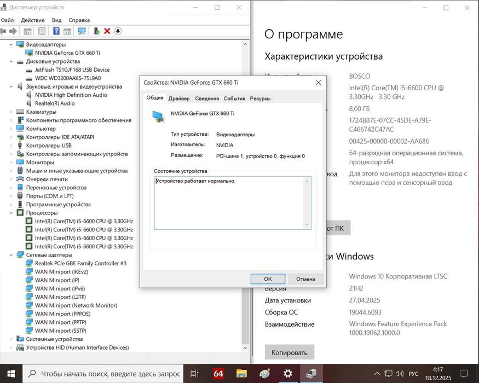Click the device tree scrollbar up arrow

tap(245, 44)
